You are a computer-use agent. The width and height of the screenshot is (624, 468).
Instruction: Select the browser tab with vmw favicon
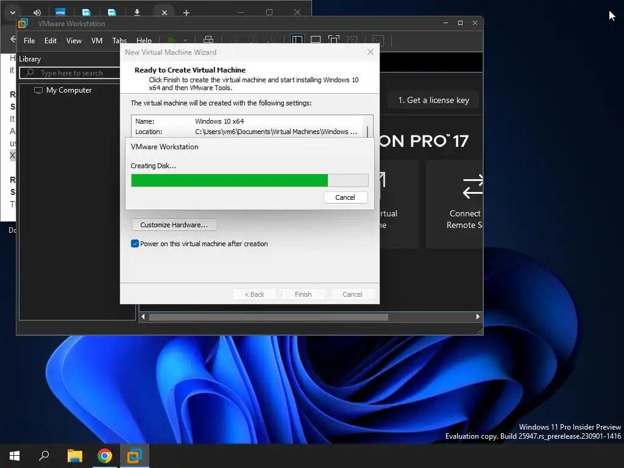tap(60, 12)
